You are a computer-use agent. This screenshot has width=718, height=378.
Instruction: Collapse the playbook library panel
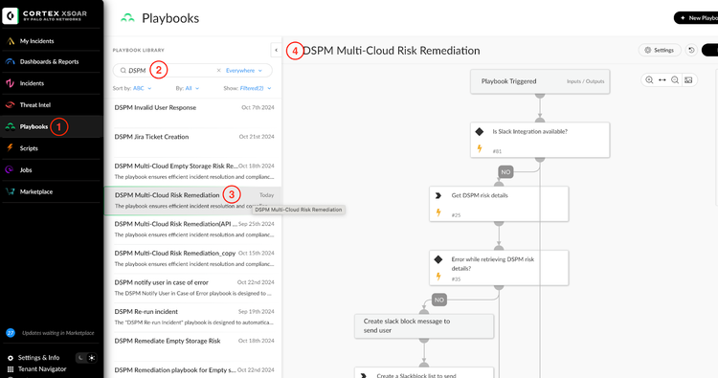276,50
